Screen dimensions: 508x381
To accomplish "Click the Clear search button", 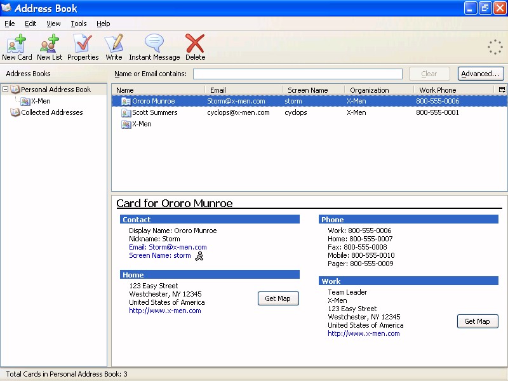I will point(429,74).
